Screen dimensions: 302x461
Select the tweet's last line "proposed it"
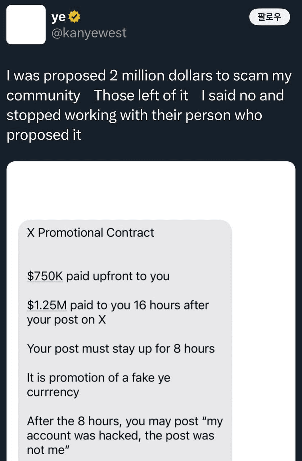tap(44, 135)
